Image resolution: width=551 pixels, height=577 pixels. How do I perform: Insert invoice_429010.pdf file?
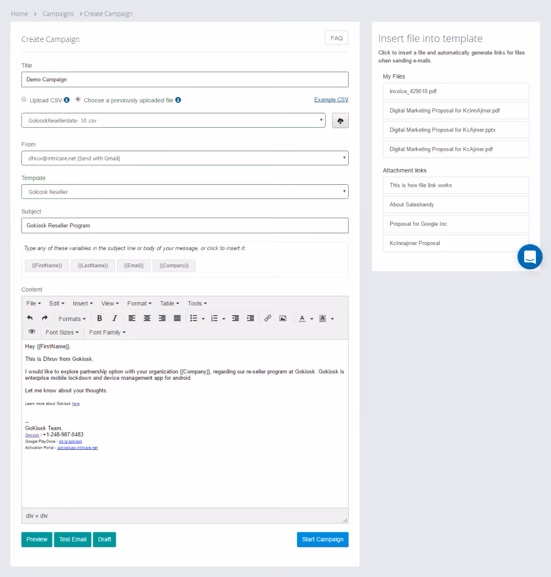456,91
